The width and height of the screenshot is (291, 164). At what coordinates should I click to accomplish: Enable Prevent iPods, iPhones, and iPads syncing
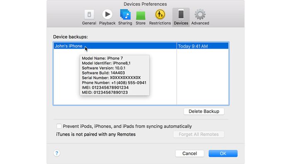pos(59,126)
